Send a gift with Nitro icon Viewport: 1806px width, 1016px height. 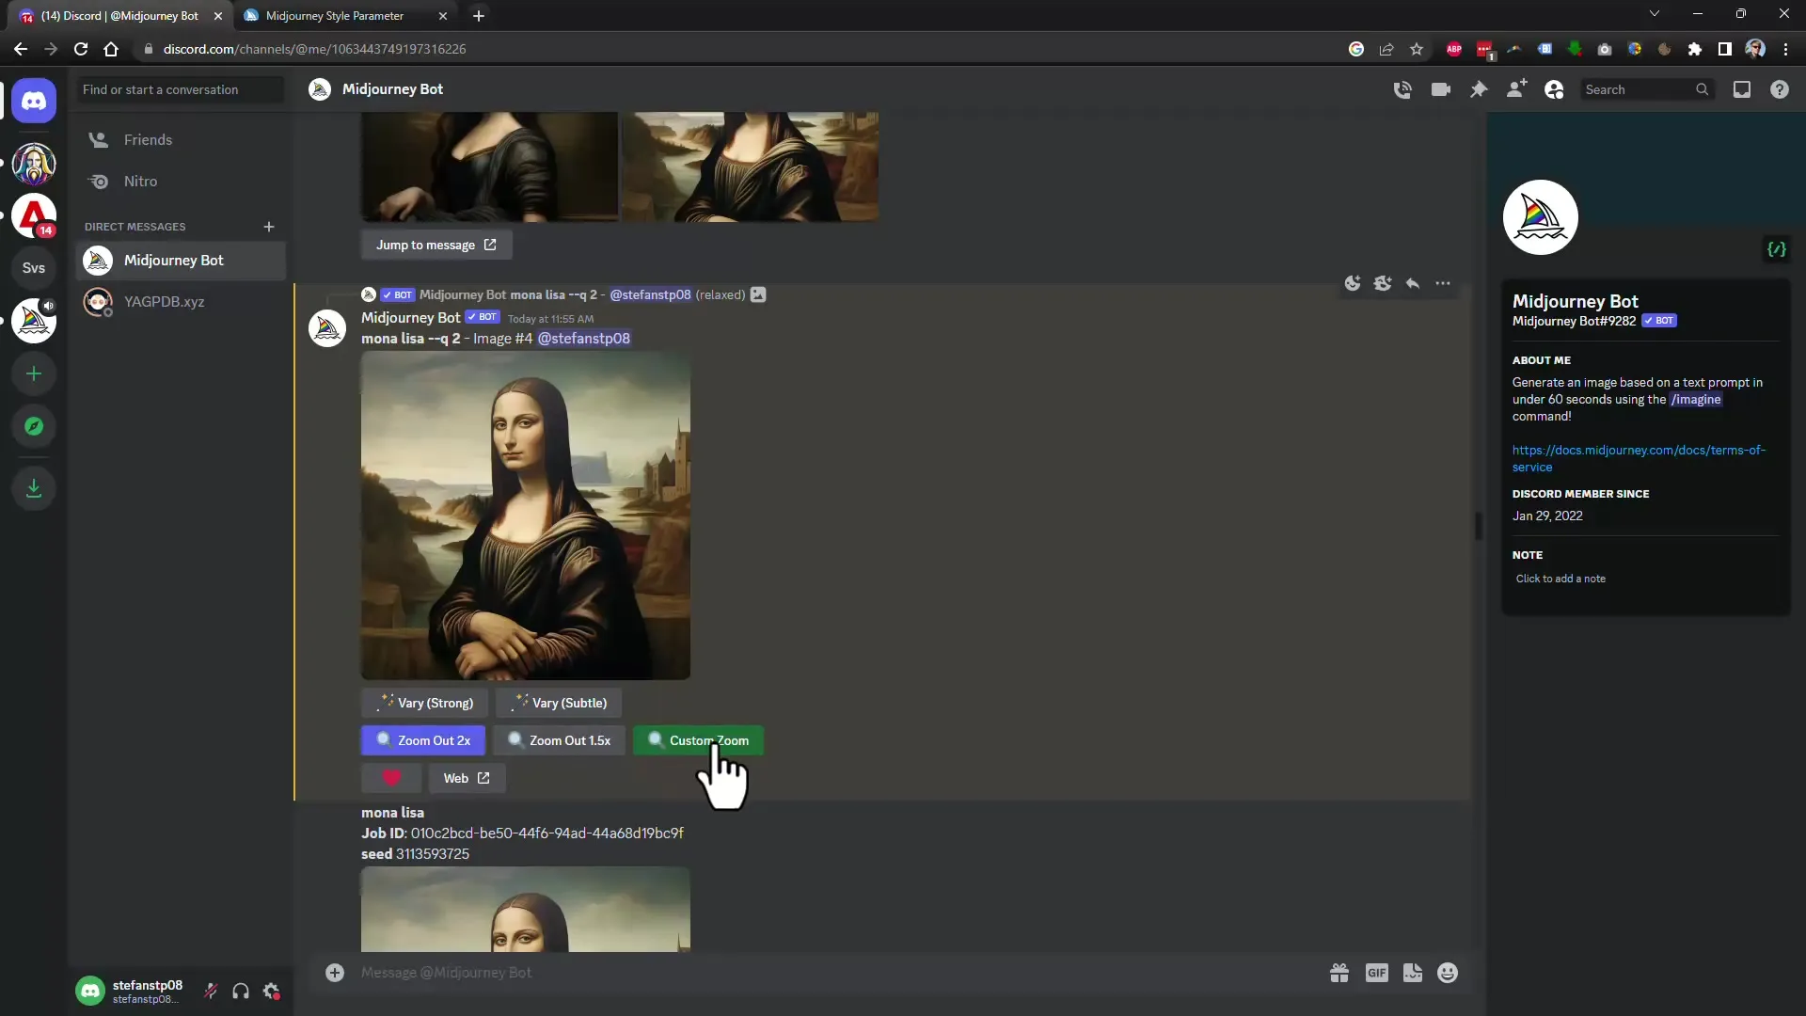click(1339, 973)
